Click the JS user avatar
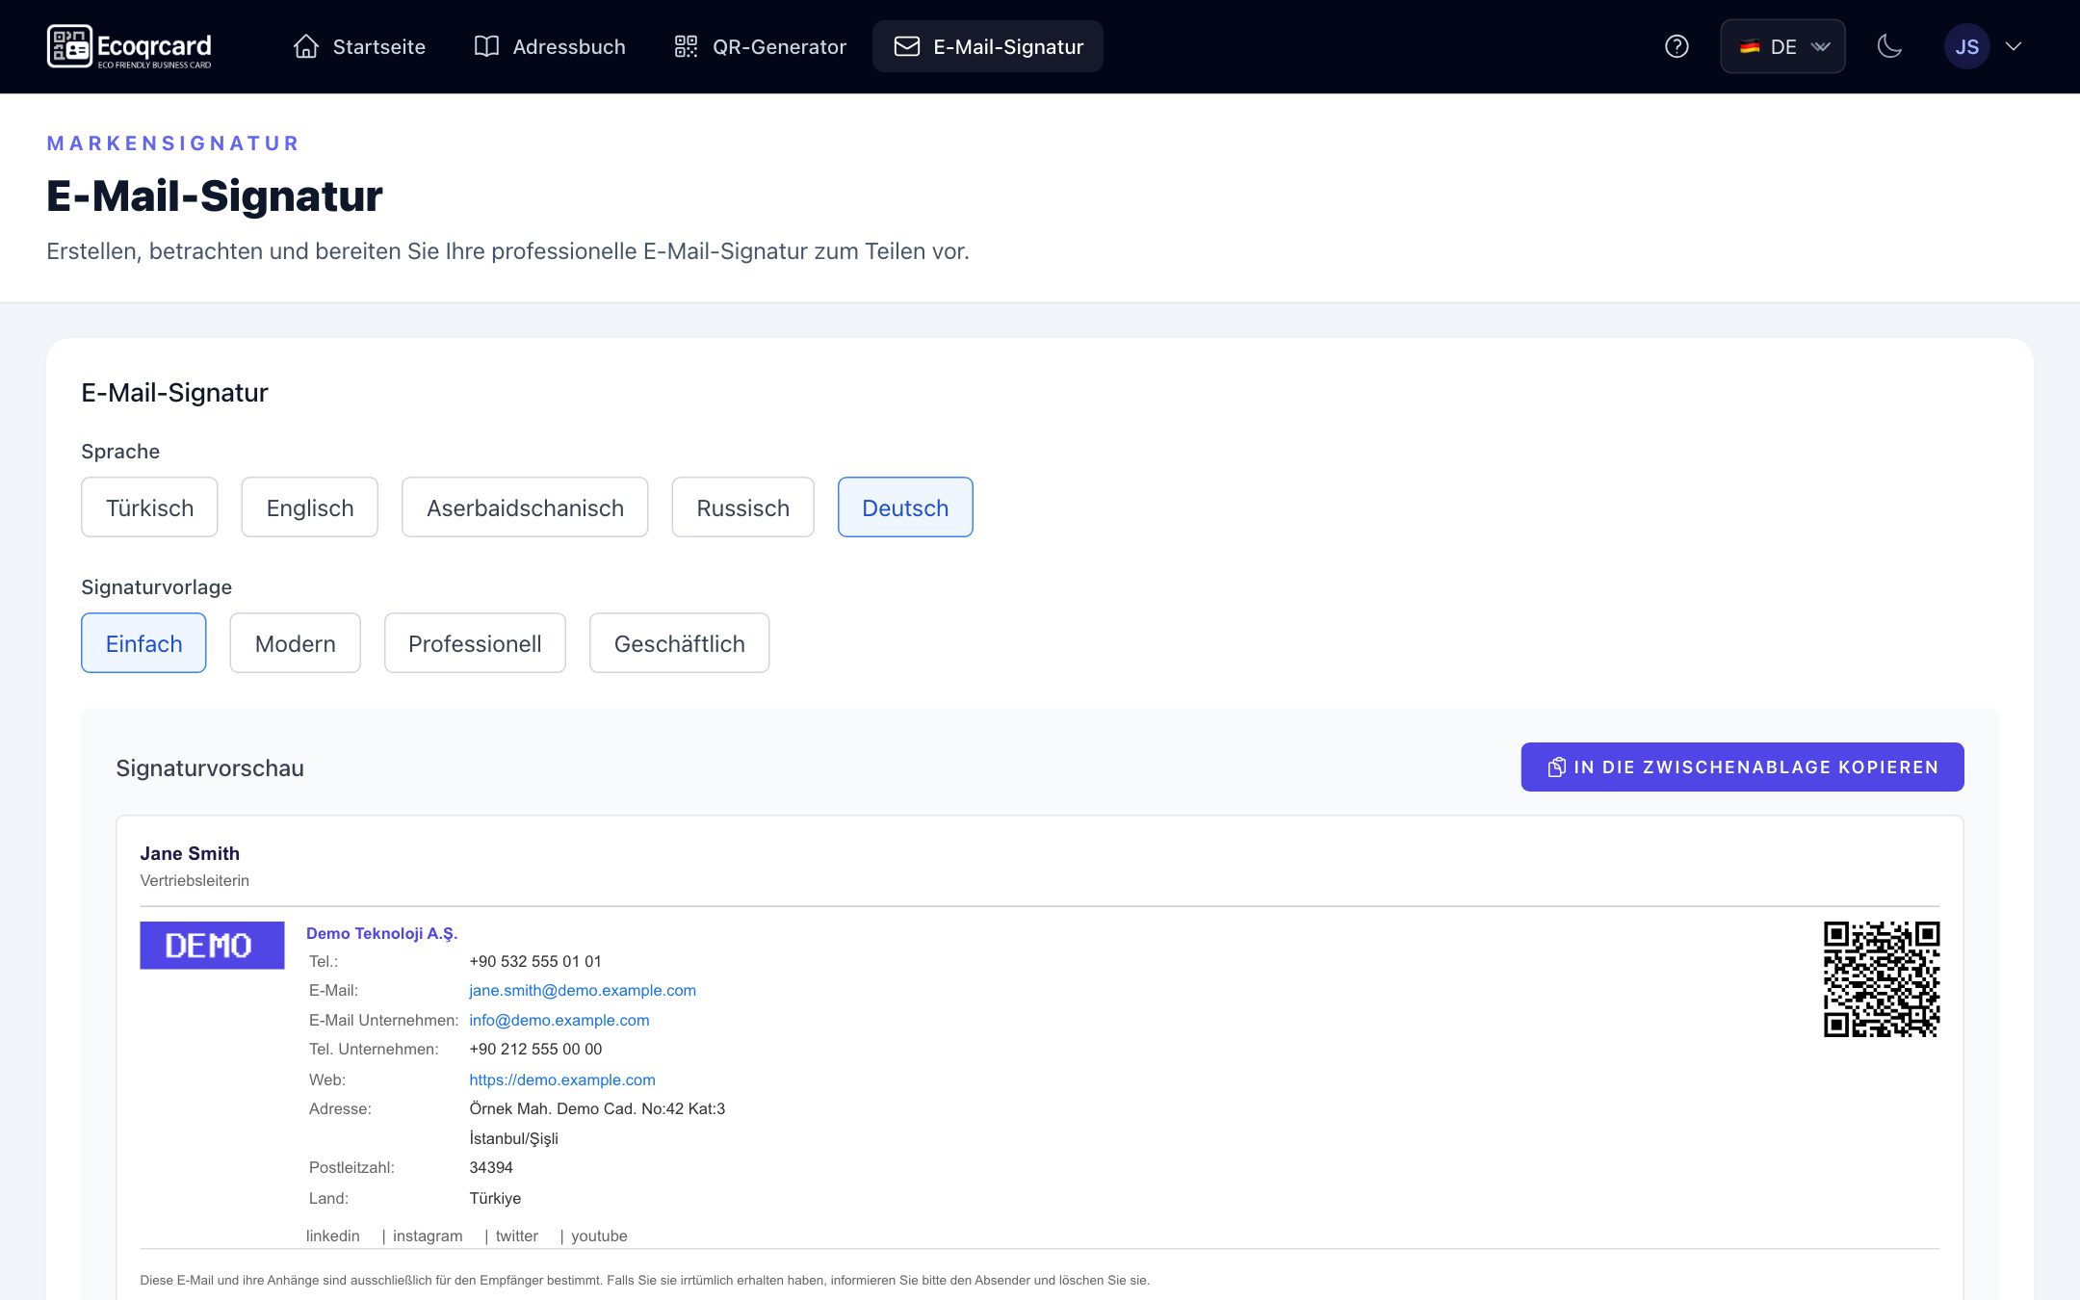2080x1300 pixels. coord(1966,46)
